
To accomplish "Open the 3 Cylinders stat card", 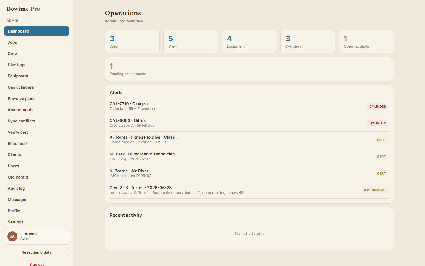I will coord(308,42).
